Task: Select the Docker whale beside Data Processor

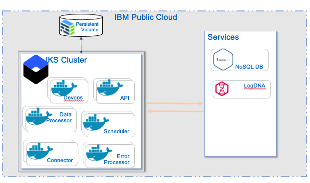Action: coord(39,116)
